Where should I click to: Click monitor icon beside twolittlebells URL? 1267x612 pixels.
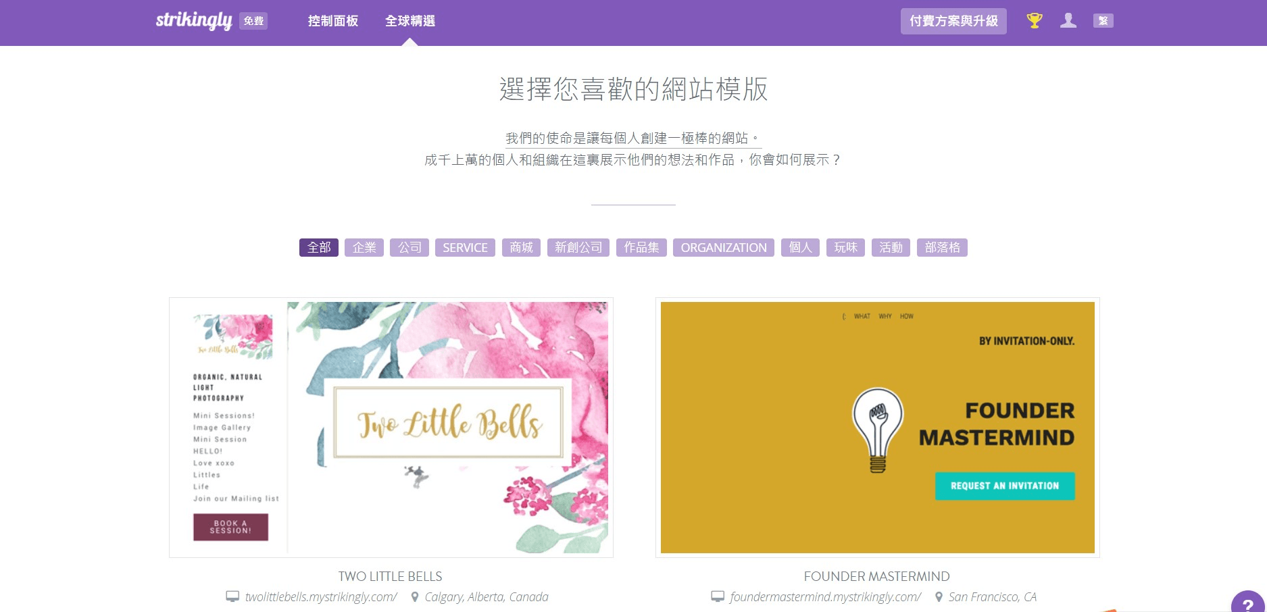tap(232, 596)
